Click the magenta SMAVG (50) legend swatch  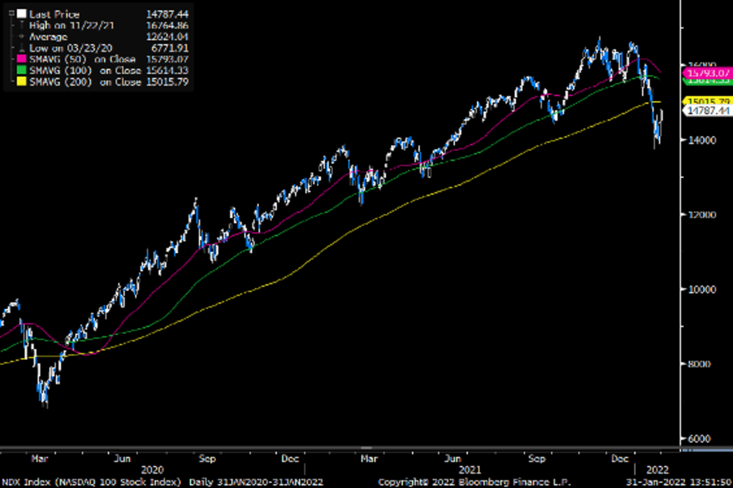pyautogui.click(x=21, y=59)
